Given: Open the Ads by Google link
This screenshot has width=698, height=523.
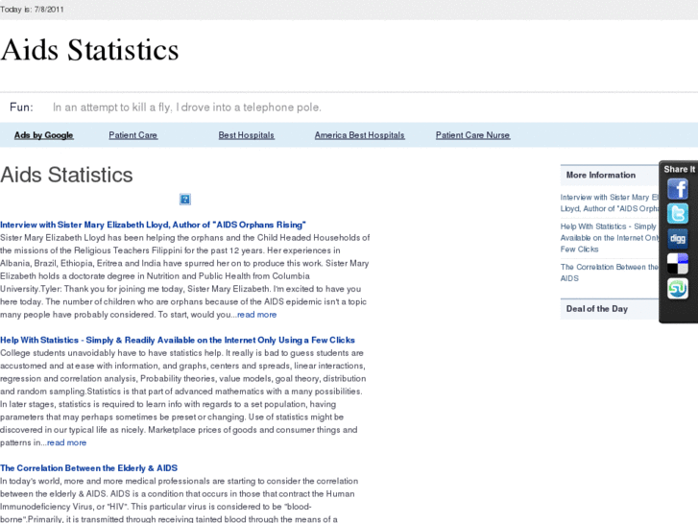Looking at the screenshot, I should coord(43,135).
